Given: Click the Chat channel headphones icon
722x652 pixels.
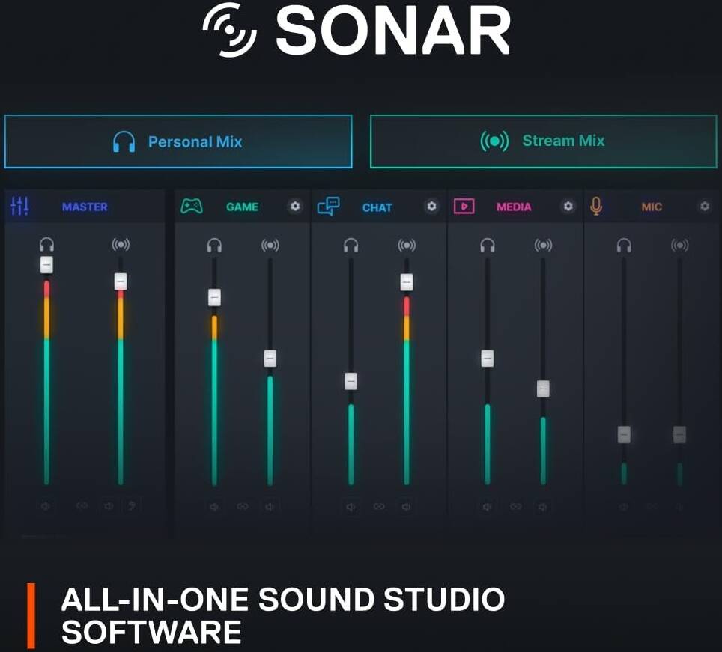Looking at the screenshot, I should click(351, 245).
